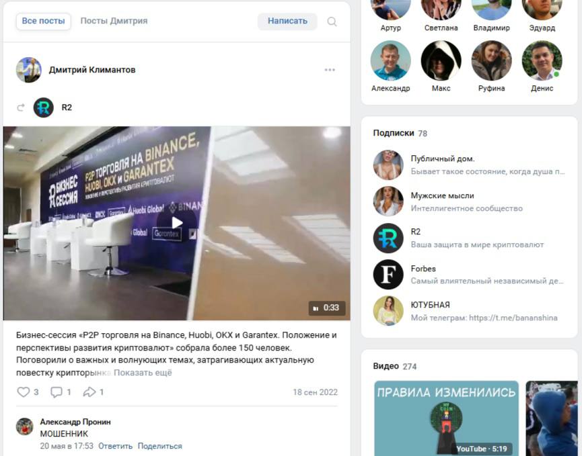Open the Видео section header
This screenshot has width=582, height=456.
[x=386, y=366]
